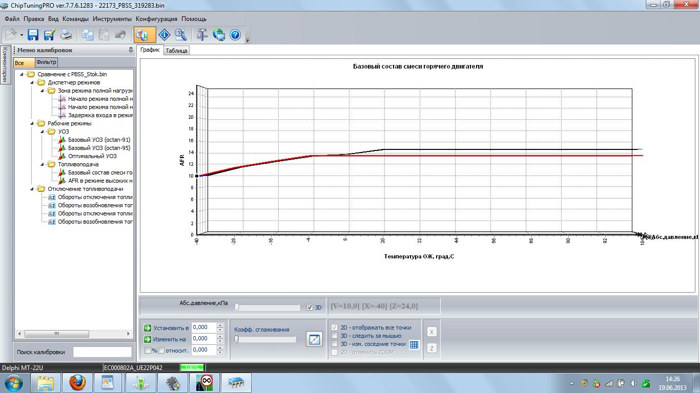
Task: Open the 'Инструменты' menu
Action: (112, 19)
